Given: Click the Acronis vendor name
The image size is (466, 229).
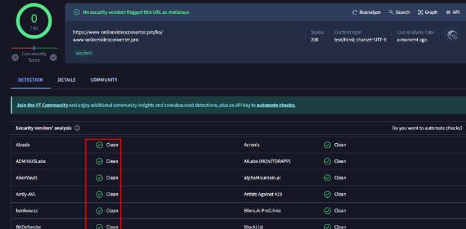Looking at the screenshot, I should coord(252,145).
